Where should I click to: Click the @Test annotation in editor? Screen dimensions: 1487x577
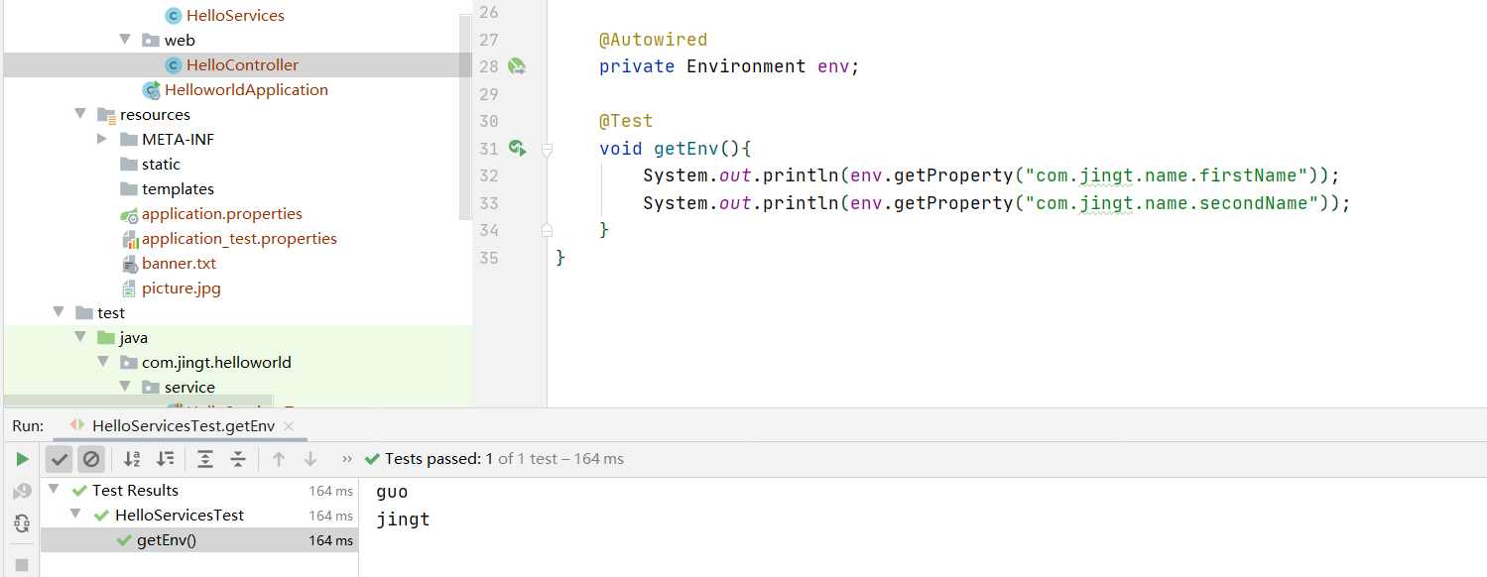coord(626,121)
